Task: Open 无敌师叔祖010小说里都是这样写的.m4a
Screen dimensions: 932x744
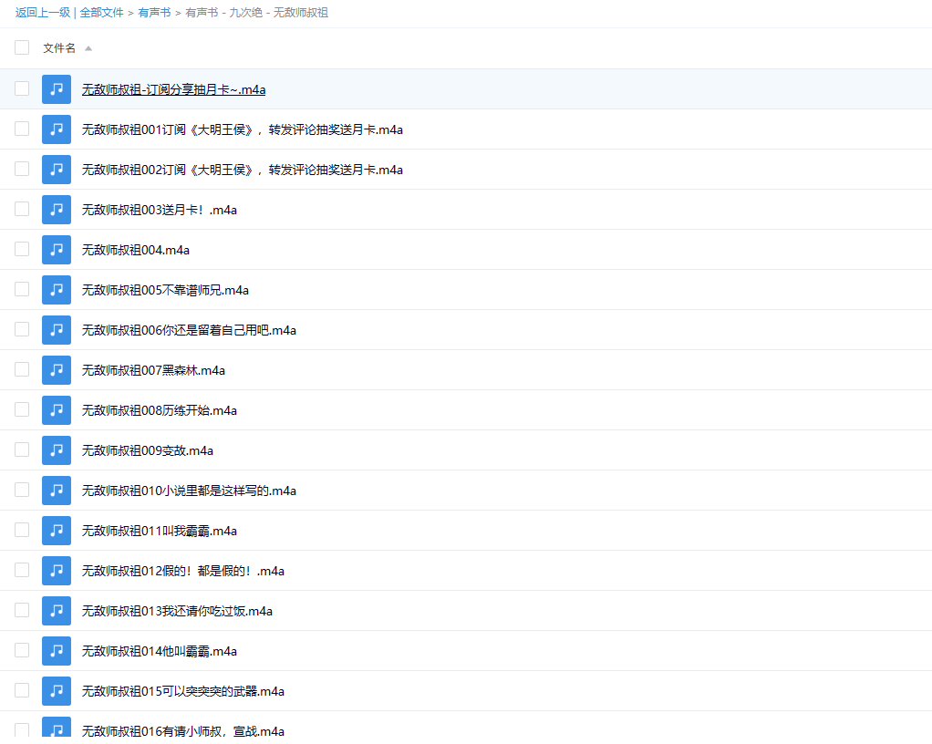Action: [x=189, y=491]
